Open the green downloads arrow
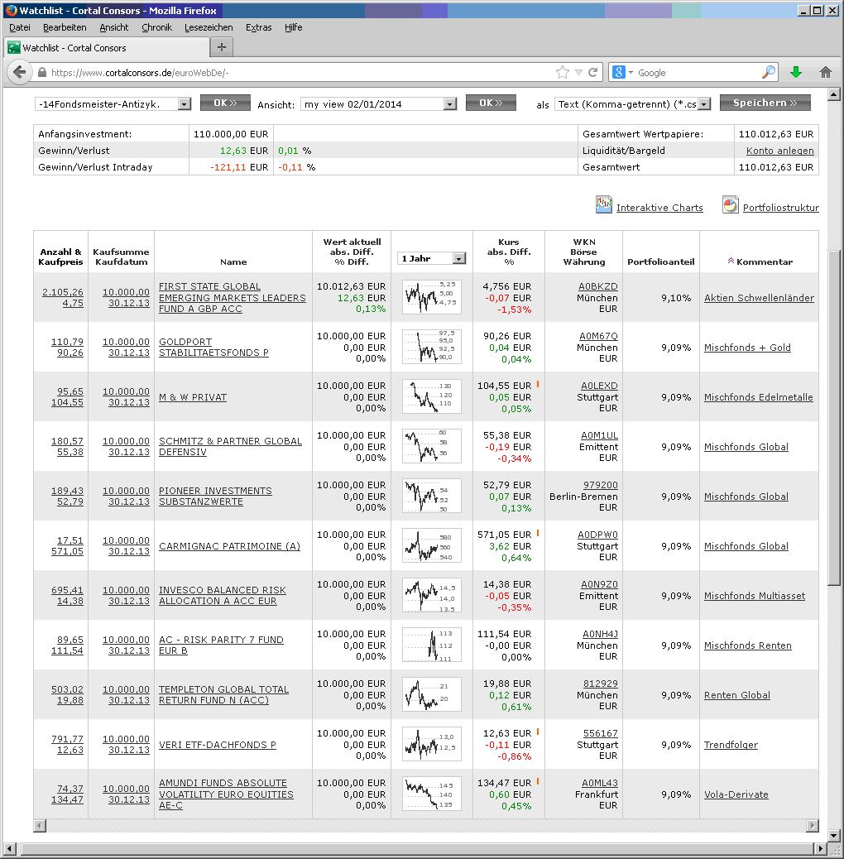This screenshot has height=859, width=844. pyautogui.click(x=796, y=72)
